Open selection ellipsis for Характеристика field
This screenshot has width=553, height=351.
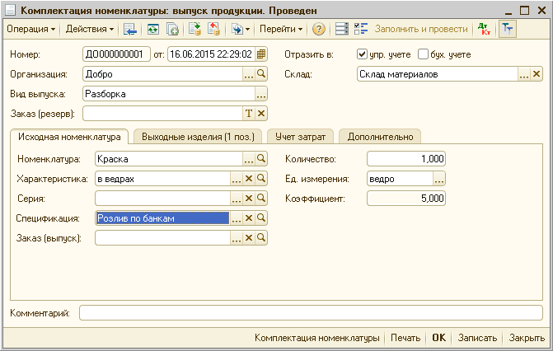coord(237,179)
